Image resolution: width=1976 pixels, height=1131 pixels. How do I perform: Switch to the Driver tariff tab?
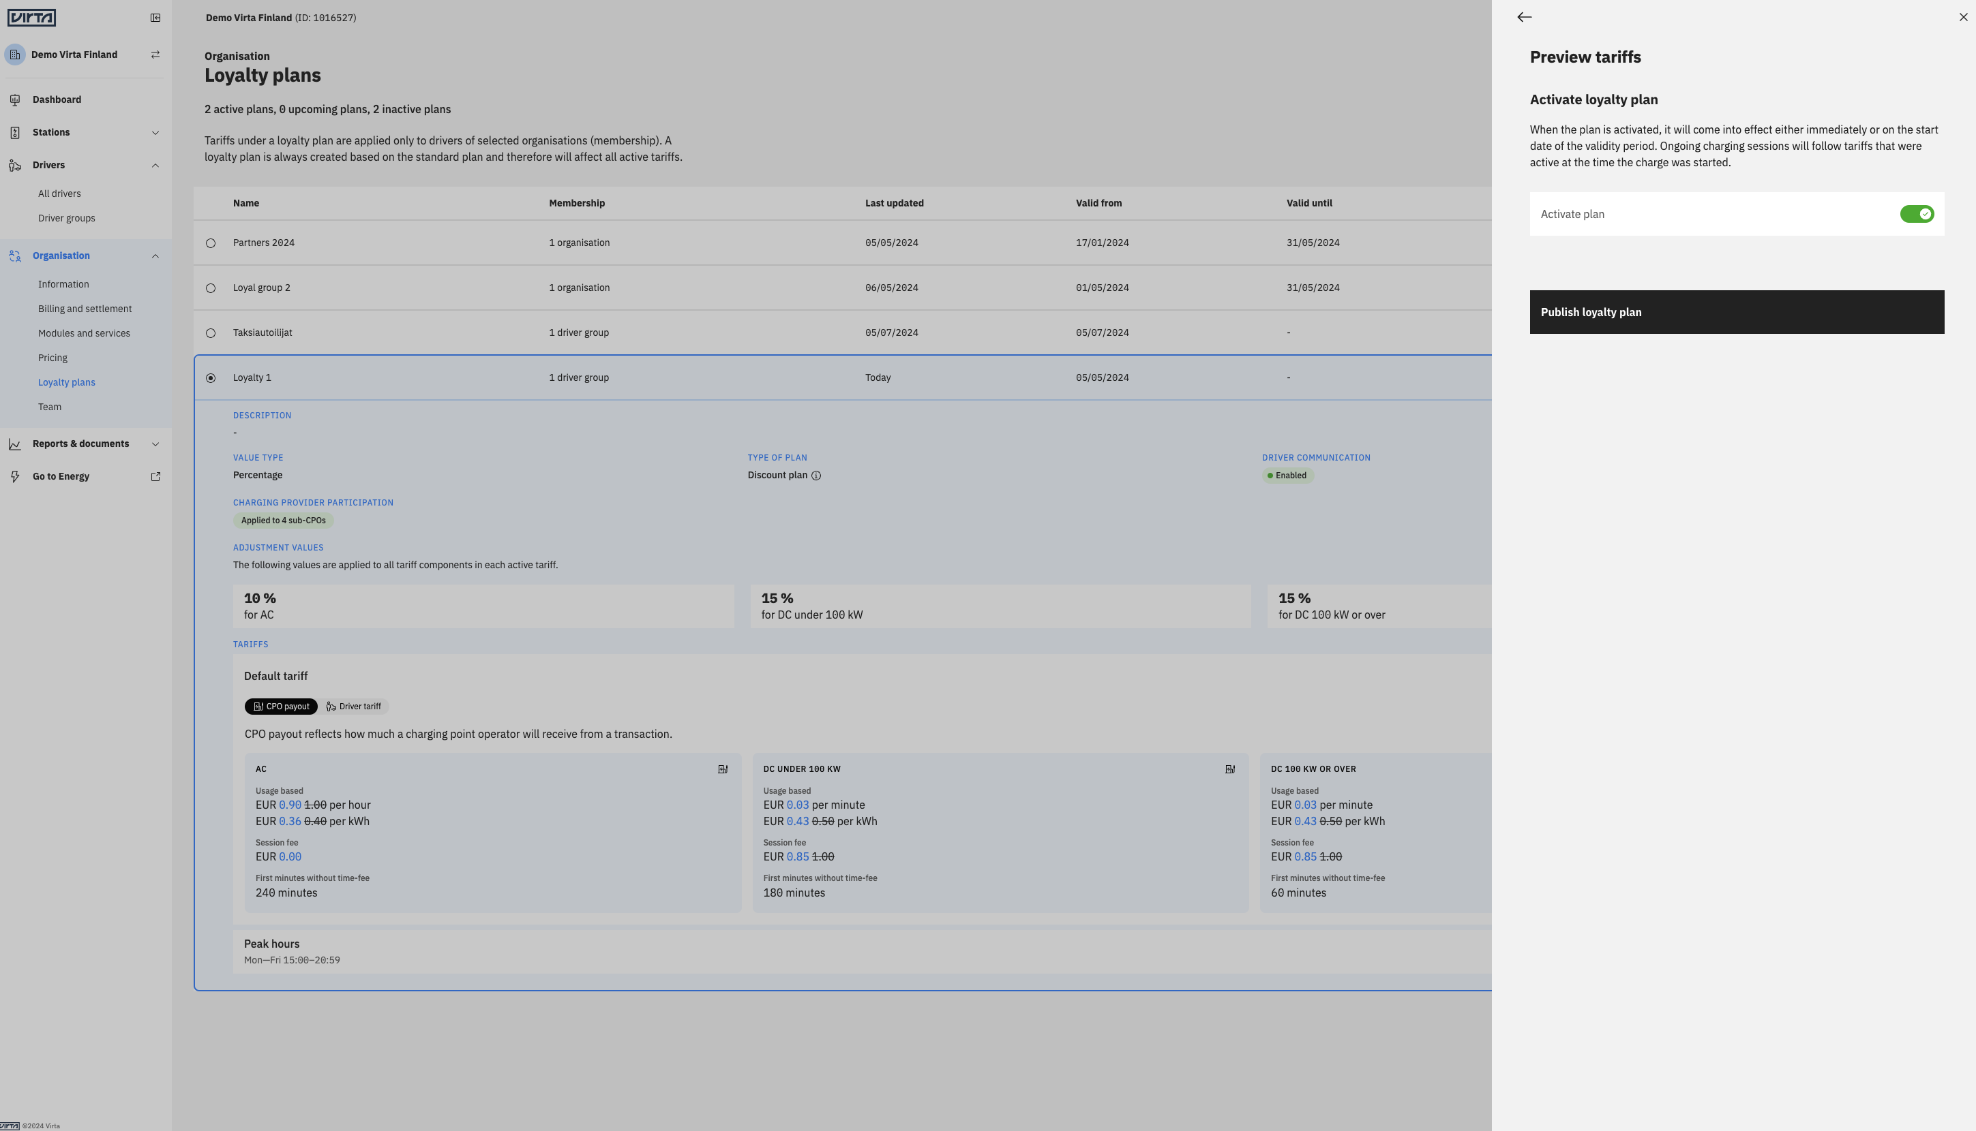click(354, 706)
